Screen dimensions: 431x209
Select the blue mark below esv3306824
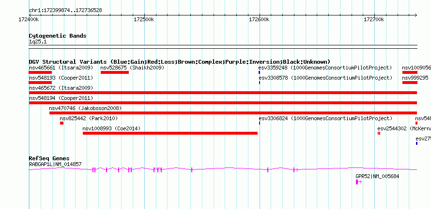point(260,123)
